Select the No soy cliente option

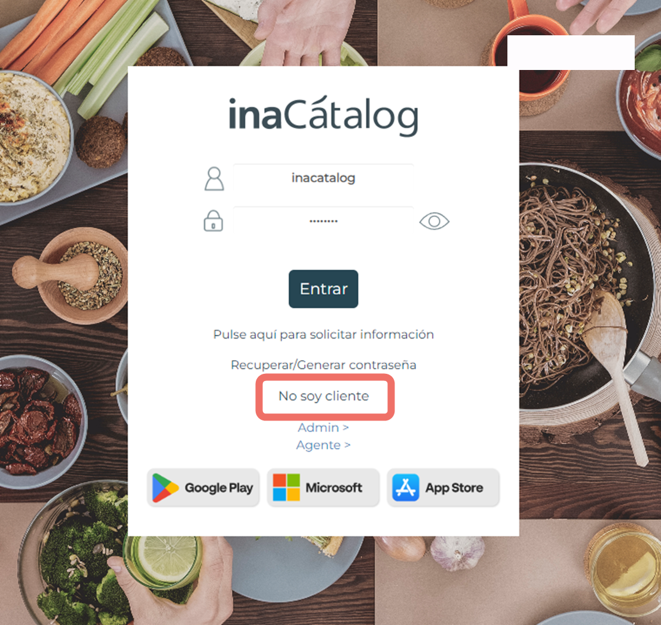(324, 397)
